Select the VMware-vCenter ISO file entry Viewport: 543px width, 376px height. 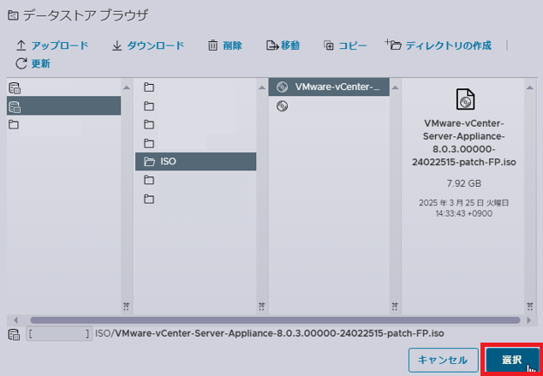pyautogui.click(x=329, y=87)
